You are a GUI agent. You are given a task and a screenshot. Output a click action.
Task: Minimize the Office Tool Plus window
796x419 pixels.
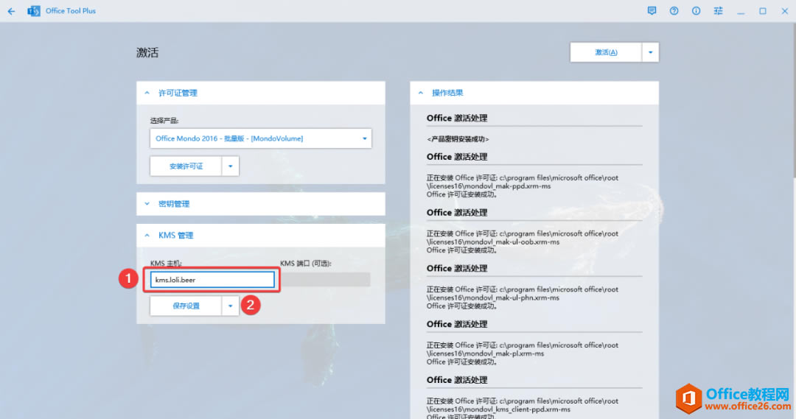tap(741, 11)
